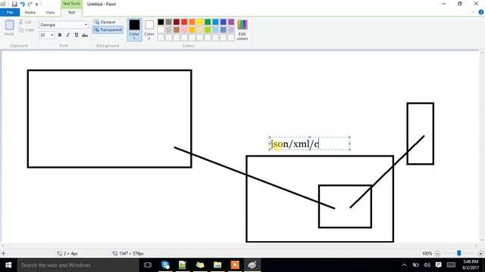
Task: Select Color 1 foreground button
Action: click(134, 29)
